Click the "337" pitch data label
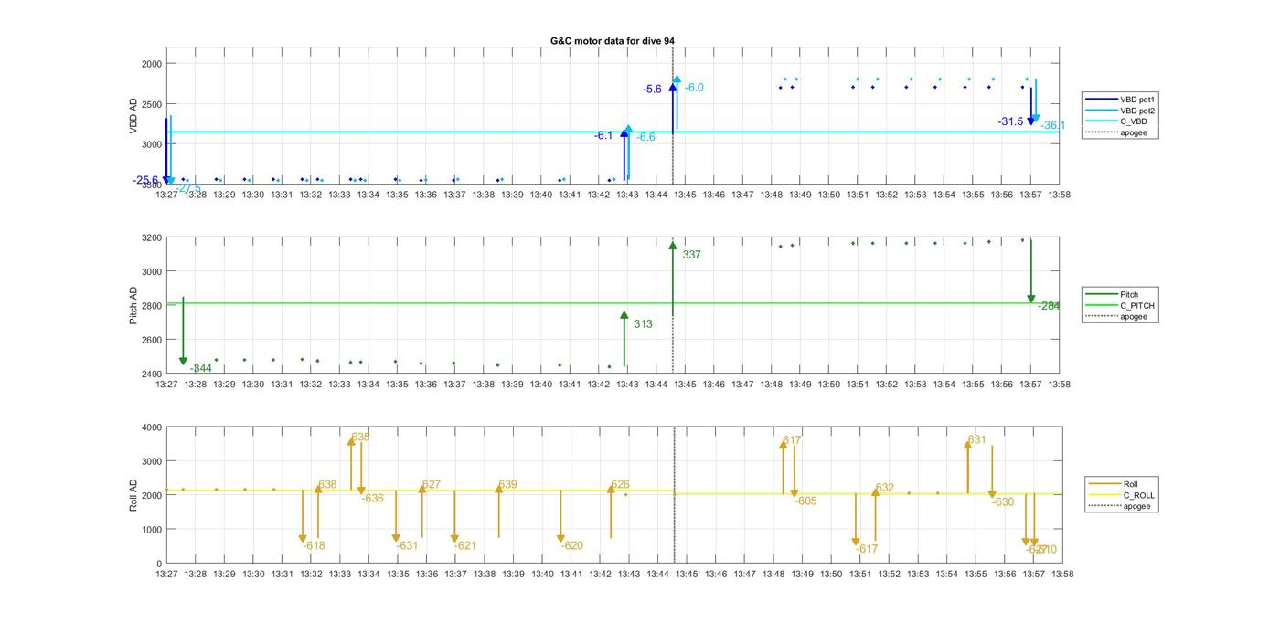1280x633 pixels. pyautogui.click(x=691, y=255)
